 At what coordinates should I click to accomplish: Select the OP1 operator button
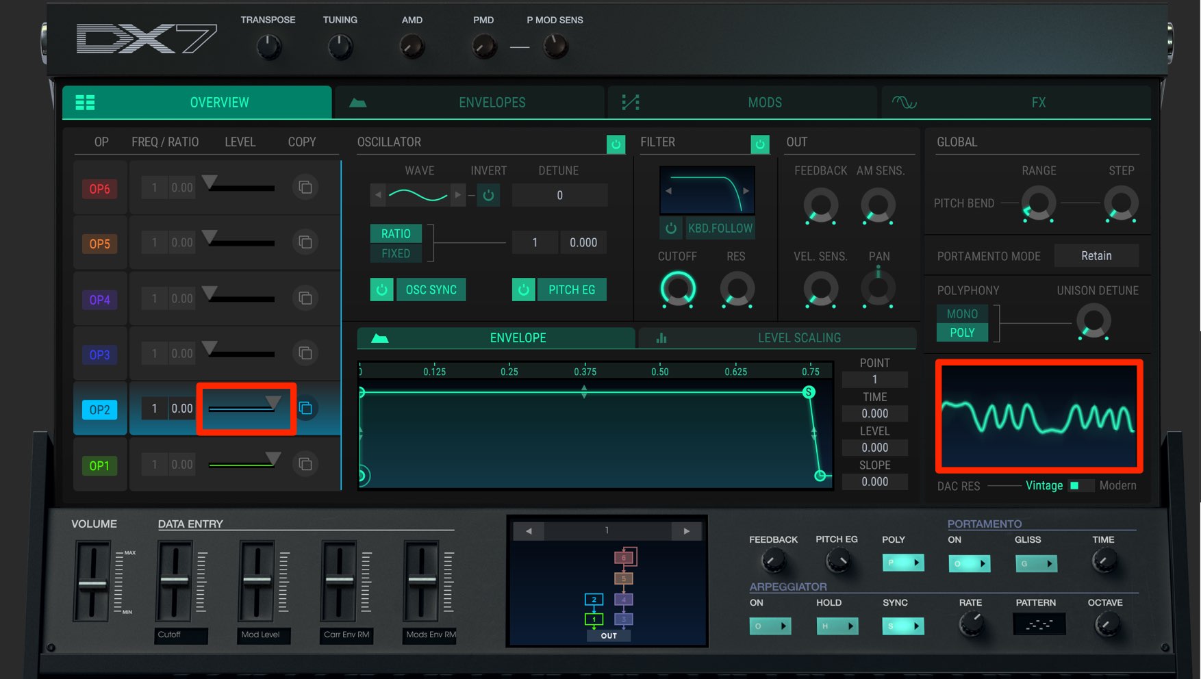99,465
